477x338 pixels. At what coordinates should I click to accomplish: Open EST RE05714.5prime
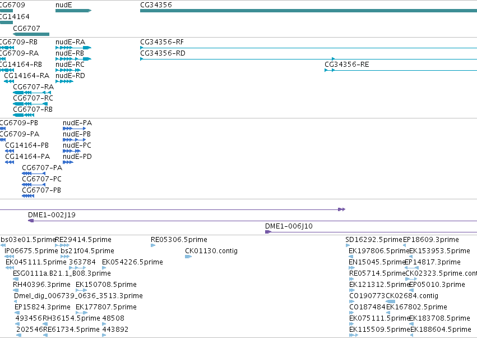377,273
